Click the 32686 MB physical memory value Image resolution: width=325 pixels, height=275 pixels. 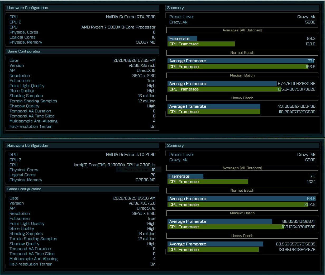point(146,180)
